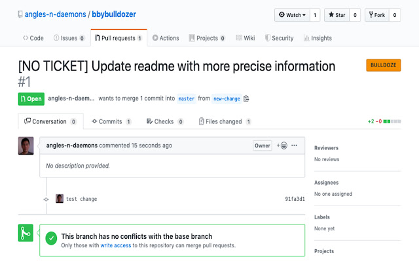The width and height of the screenshot is (419, 261).
Task: Click the truncated author name angles-n-daem...
Action: (x=71, y=99)
